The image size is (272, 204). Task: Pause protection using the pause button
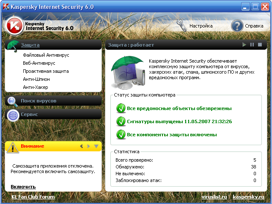tap(252, 45)
